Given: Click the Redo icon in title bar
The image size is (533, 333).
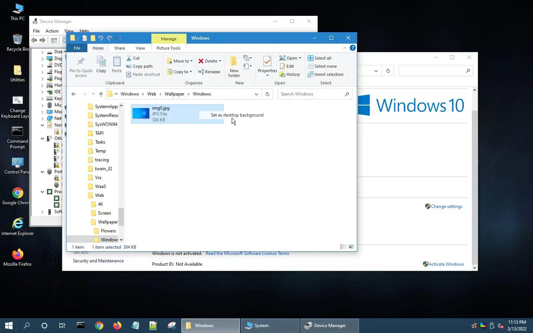Looking at the screenshot, I should (x=109, y=38).
